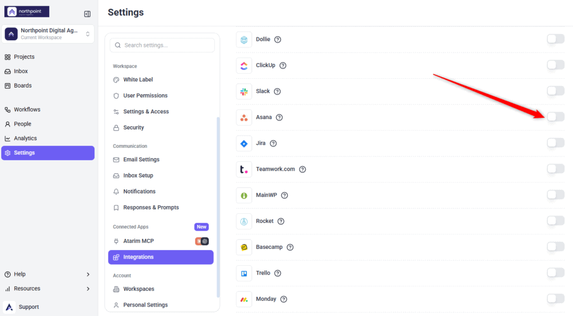
Task: Open Inbox Setup page
Action: (x=161, y=176)
